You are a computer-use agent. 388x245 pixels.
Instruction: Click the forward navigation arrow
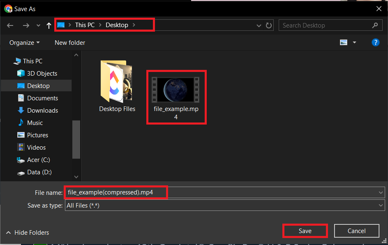[x=26, y=25]
